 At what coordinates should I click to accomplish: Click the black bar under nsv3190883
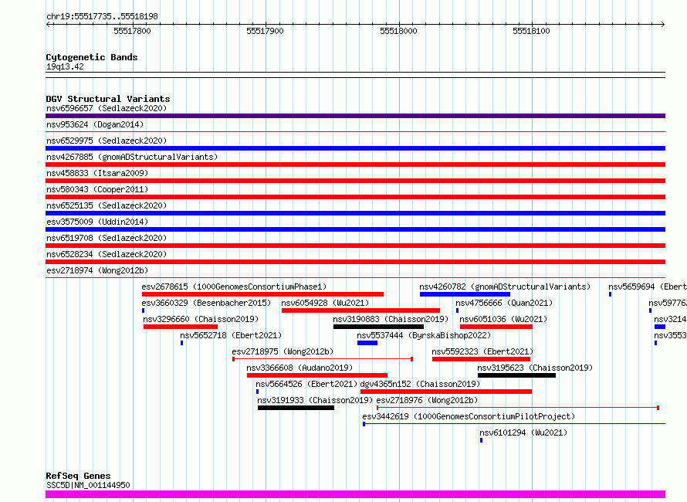pos(378,327)
